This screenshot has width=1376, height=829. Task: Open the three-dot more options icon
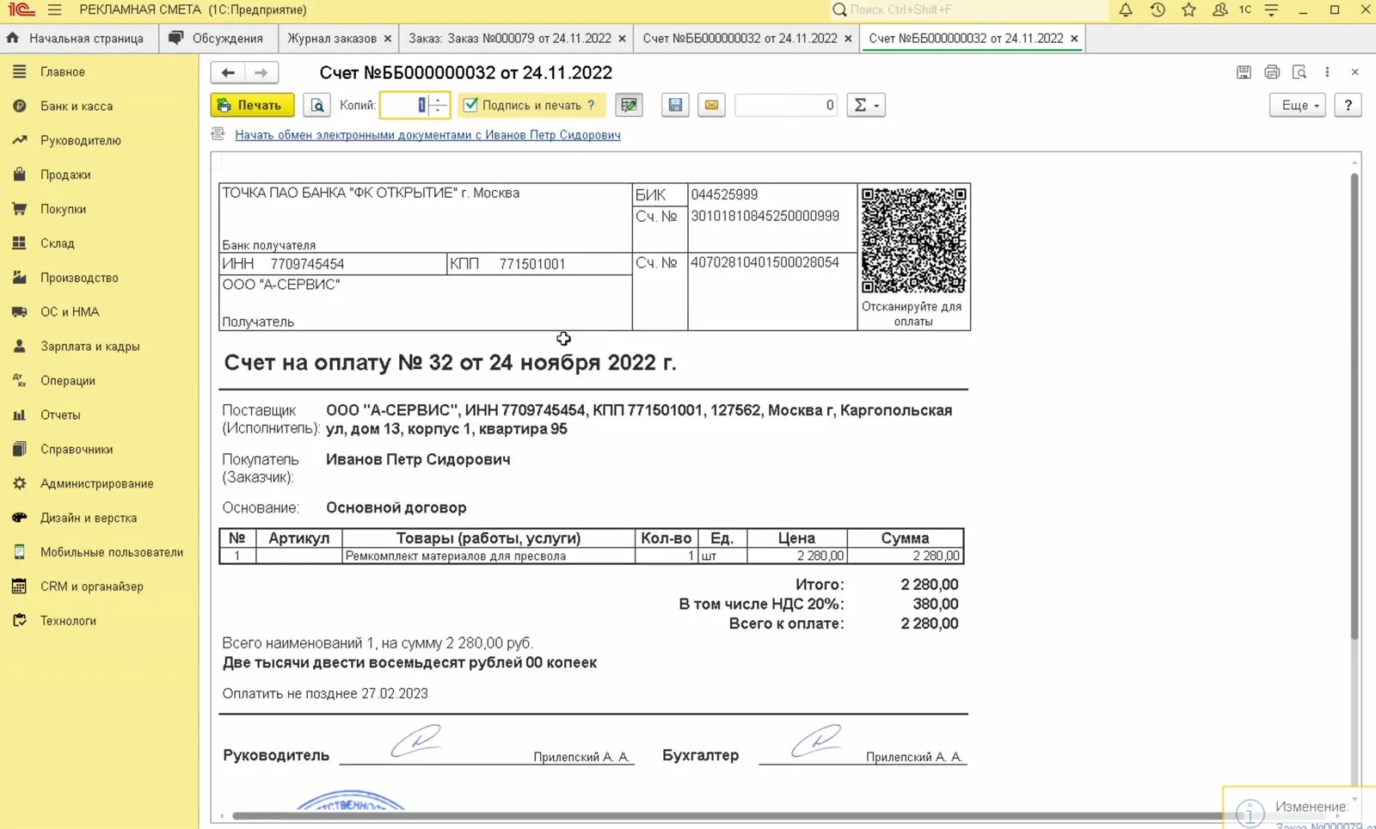point(1327,72)
